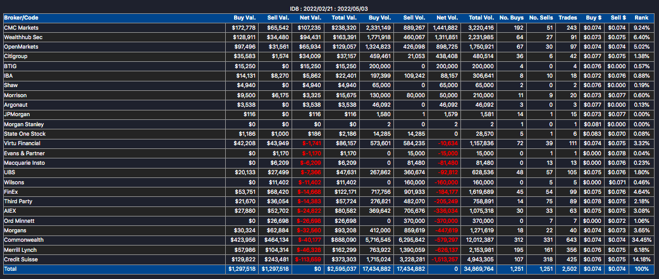Select the Commonwealth broker name

pos(24,240)
